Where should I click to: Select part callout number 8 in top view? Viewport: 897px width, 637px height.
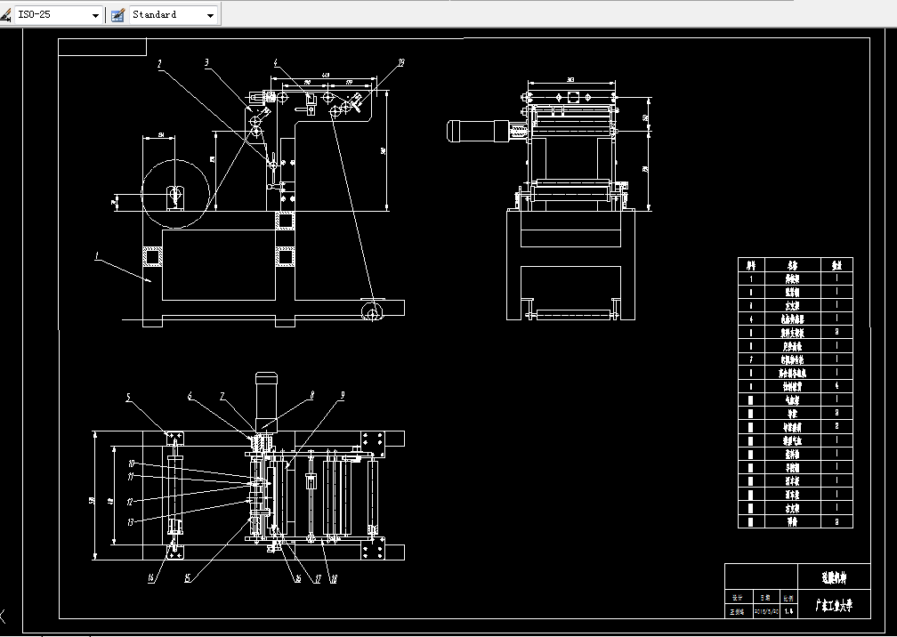click(311, 394)
